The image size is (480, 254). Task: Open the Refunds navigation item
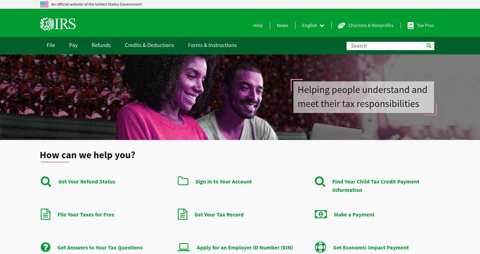click(x=101, y=45)
